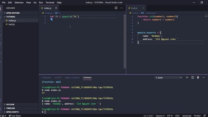
Task: Change line ending via CRLF
Action: (x=177, y=116)
